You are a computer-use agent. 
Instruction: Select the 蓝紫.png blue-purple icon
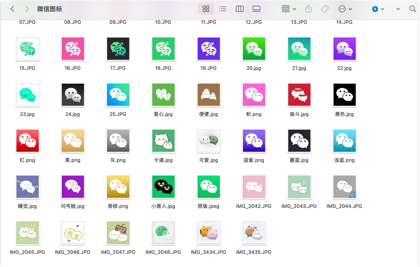254,141
